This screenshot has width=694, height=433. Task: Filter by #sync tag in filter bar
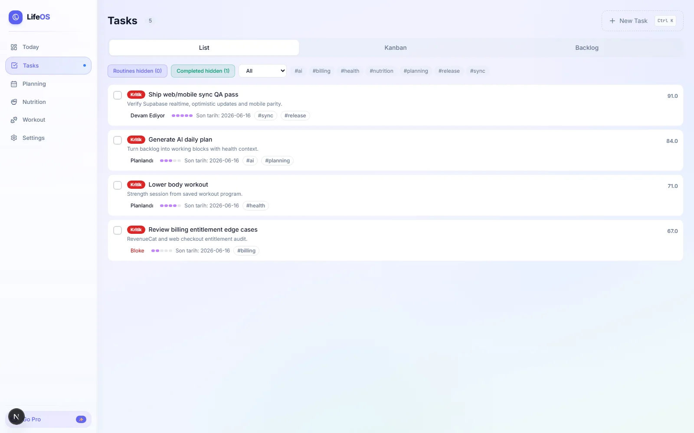478,71
